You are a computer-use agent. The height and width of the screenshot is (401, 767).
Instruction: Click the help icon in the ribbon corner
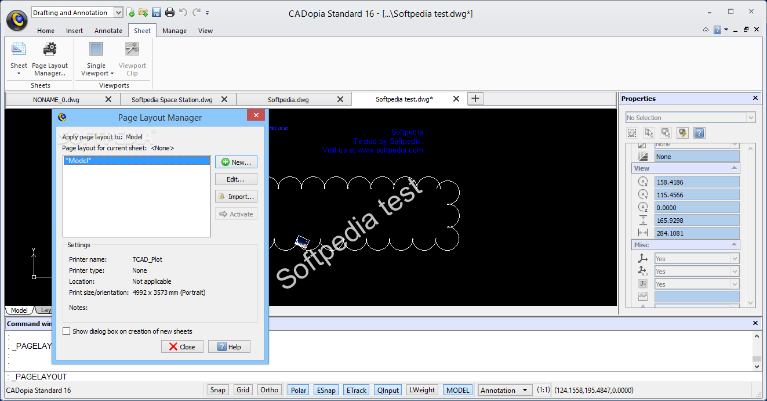(x=718, y=30)
